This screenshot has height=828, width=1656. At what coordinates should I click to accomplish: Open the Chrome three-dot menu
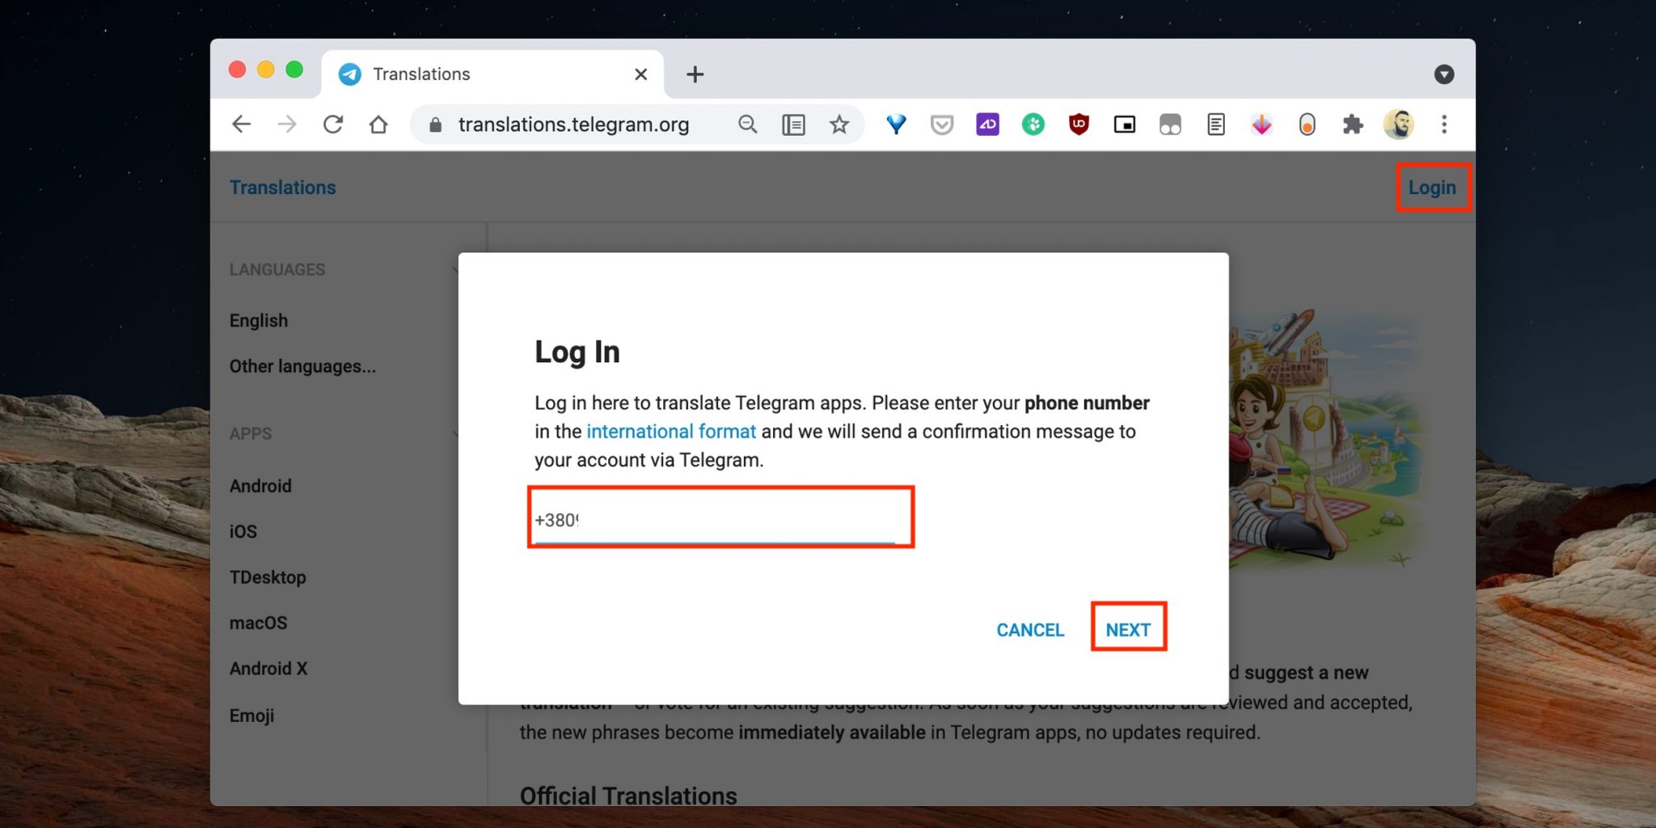[x=1444, y=125]
